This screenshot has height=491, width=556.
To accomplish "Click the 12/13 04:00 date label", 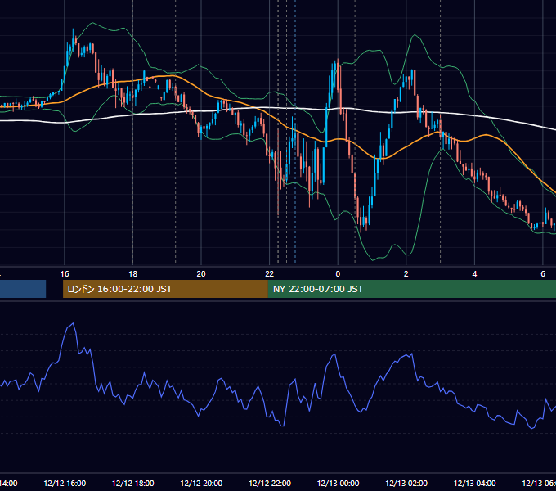I will (x=475, y=483).
